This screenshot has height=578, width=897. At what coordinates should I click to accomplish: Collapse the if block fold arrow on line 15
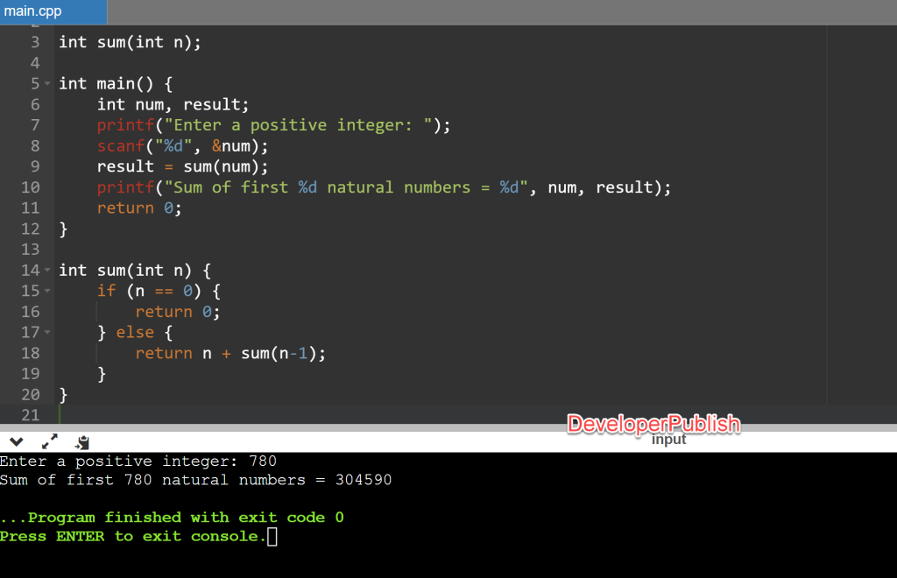click(46, 290)
